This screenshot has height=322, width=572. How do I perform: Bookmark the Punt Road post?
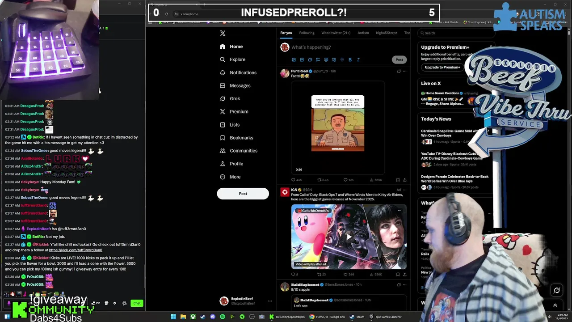pyautogui.click(x=398, y=180)
